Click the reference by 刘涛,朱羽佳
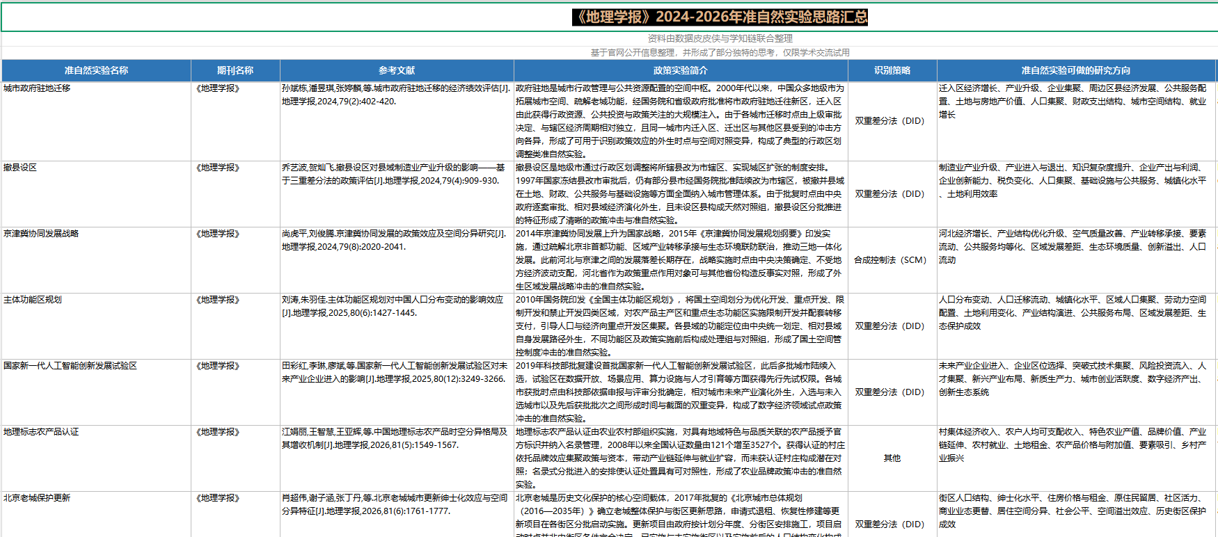 click(x=397, y=326)
